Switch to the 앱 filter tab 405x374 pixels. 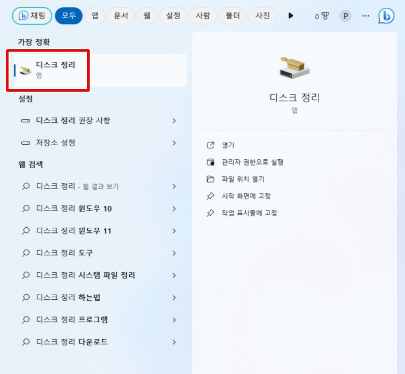(95, 16)
